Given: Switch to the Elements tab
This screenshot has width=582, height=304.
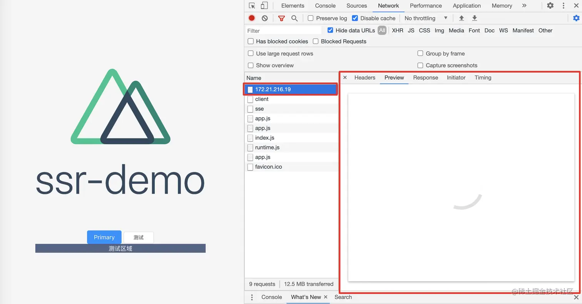Looking at the screenshot, I should pyautogui.click(x=293, y=6).
